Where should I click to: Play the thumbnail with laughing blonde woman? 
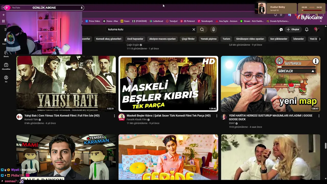[271, 157]
